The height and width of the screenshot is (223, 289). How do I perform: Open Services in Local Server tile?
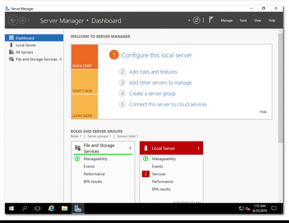pyautogui.click(x=159, y=174)
